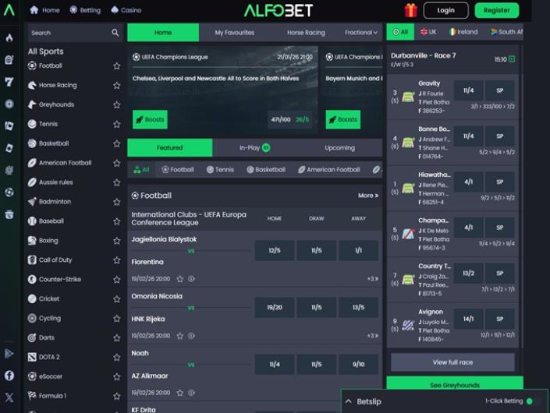Click the sports search input field
Screen dimensions: 550x413
click(x=69, y=33)
